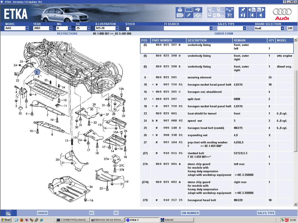
Task: Expand the MODEL dropdown showing A4Q
Action: click(27, 28)
